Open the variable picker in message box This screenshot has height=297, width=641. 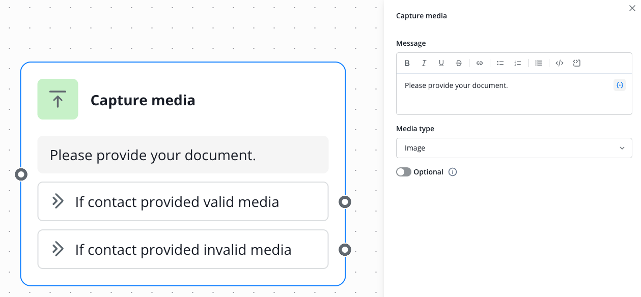(x=620, y=85)
